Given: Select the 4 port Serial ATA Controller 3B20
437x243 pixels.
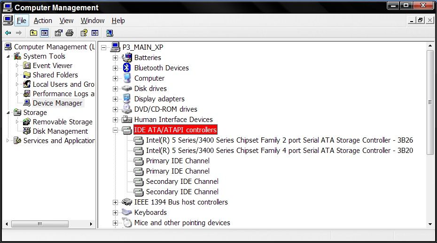Looking at the screenshot, I should (x=280, y=151).
